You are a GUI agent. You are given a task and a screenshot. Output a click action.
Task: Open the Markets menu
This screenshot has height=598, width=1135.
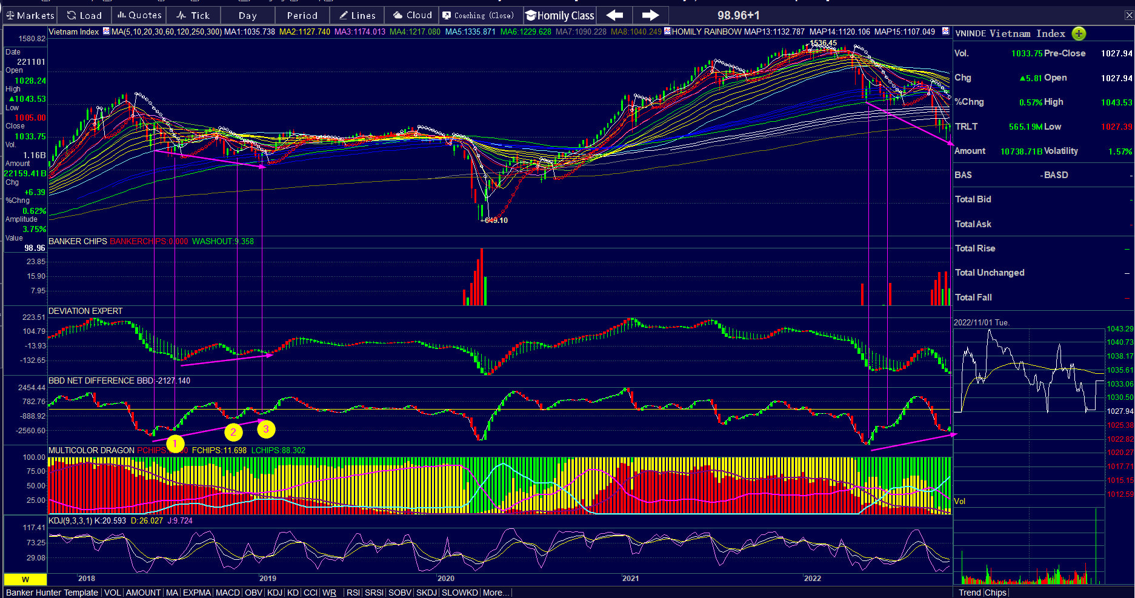[30, 15]
